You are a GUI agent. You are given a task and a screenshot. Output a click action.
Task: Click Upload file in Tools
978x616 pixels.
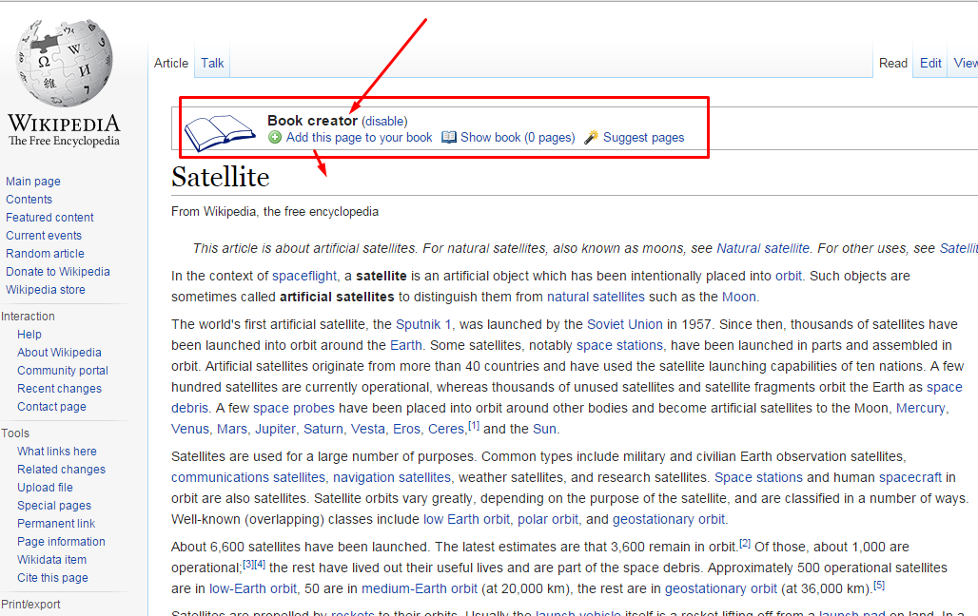pyautogui.click(x=45, y=488)
